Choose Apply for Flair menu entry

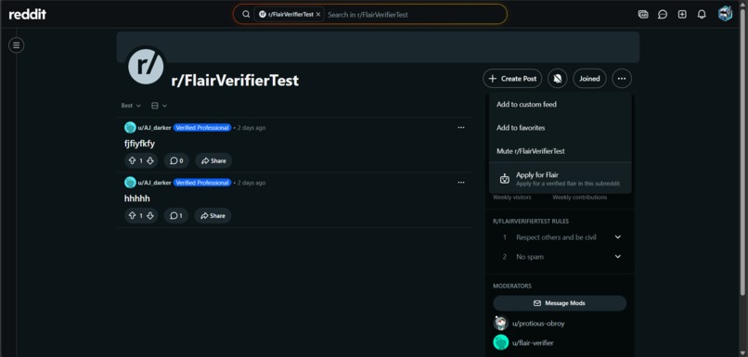pos(560,179)
